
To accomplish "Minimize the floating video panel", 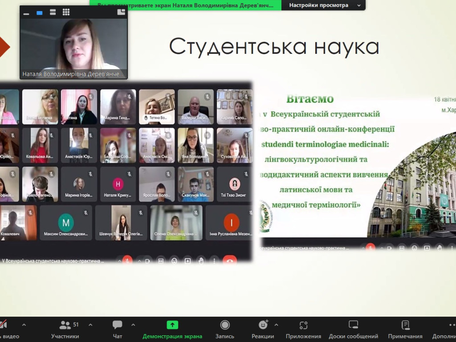I will [26, 13].
